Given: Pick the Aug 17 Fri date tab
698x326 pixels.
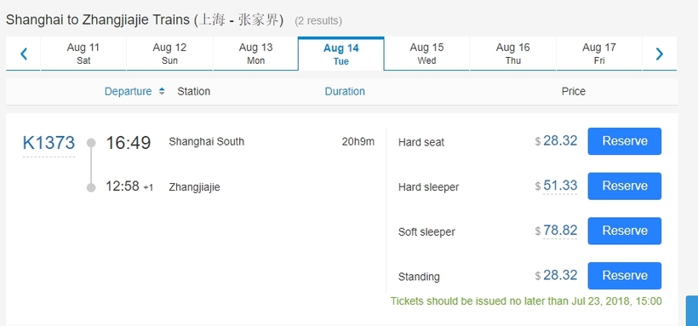Looking at the screenshot, I should pyautogui.click(x=599, y=54).
